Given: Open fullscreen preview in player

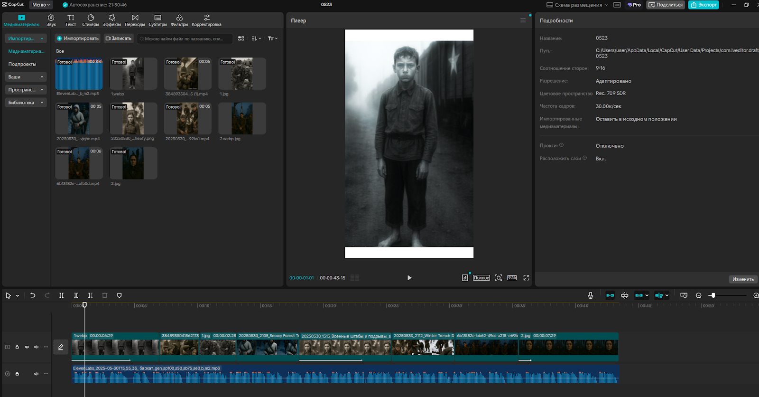Looking at the screenshot, I should click(526, 278).
